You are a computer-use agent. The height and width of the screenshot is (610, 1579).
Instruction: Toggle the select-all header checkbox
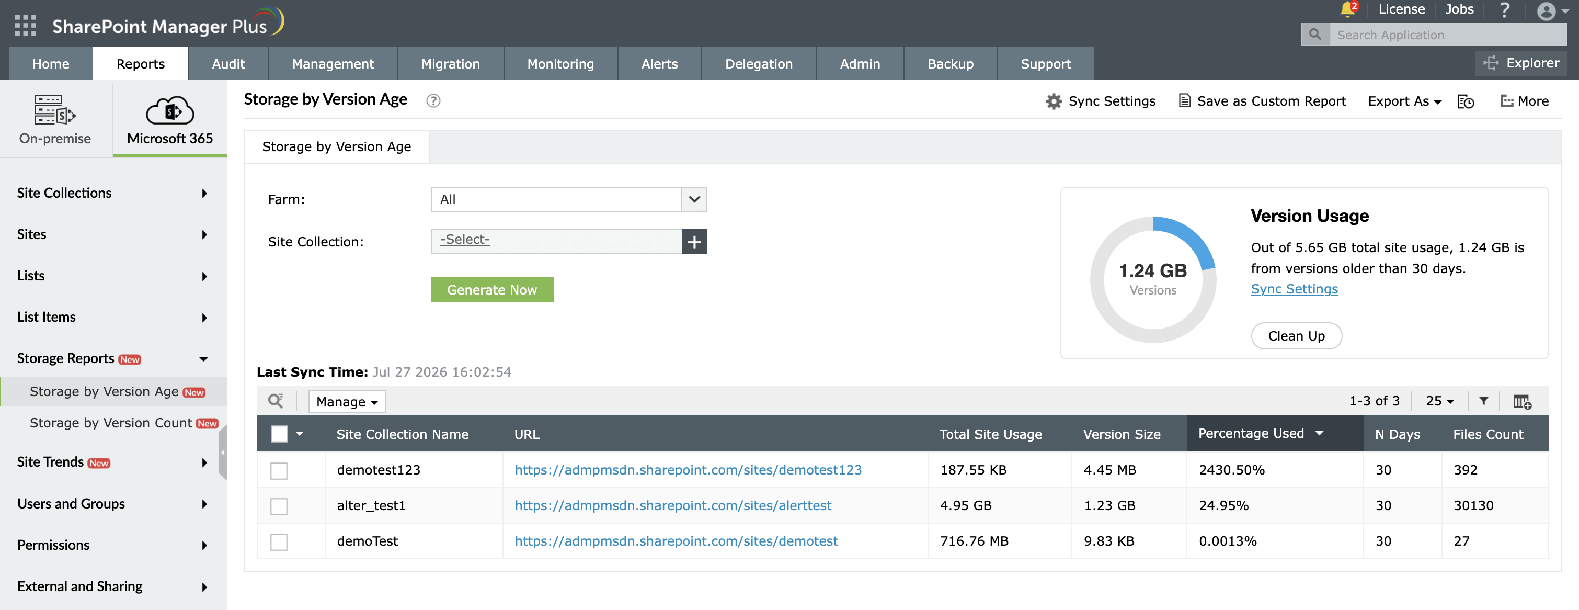point(279,434)
